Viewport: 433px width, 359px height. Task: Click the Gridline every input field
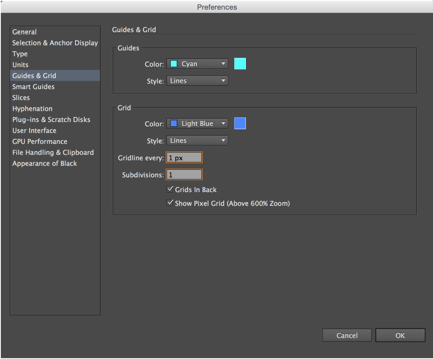click(x=184, y=158)
